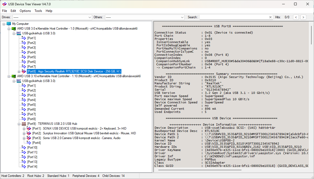Collapse the My Computer tree node
The image size is (314, 179).
pyautogui.click(x=4, y=24)
